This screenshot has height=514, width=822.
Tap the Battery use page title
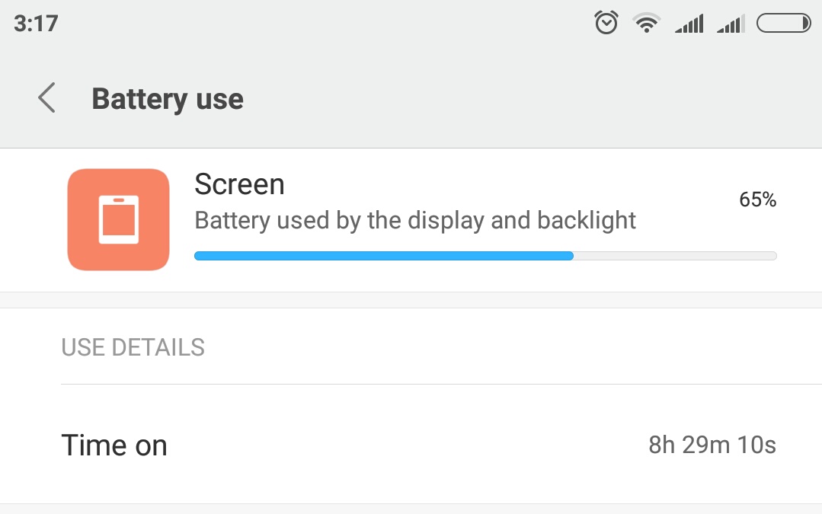[168, 99]
